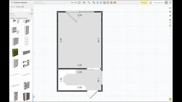The width and height of the screenshot is (182, 102).
Task: Open the help question mark button
Action: click(170, 99)
